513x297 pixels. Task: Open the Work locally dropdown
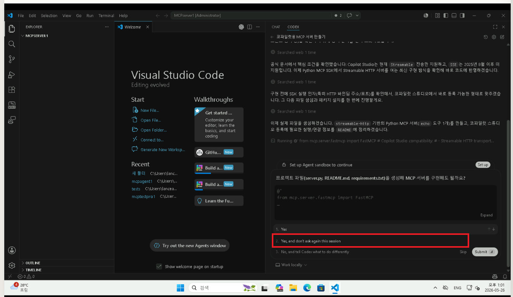291,265
